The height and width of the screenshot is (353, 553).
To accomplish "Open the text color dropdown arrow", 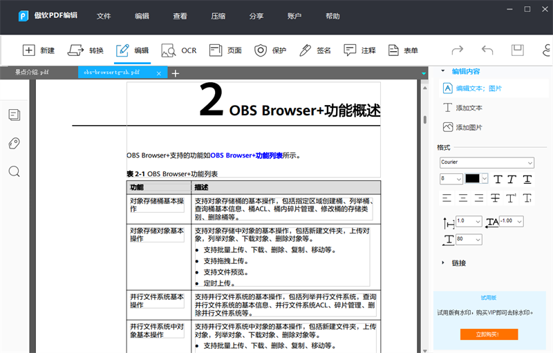I will tap(485, 179).
